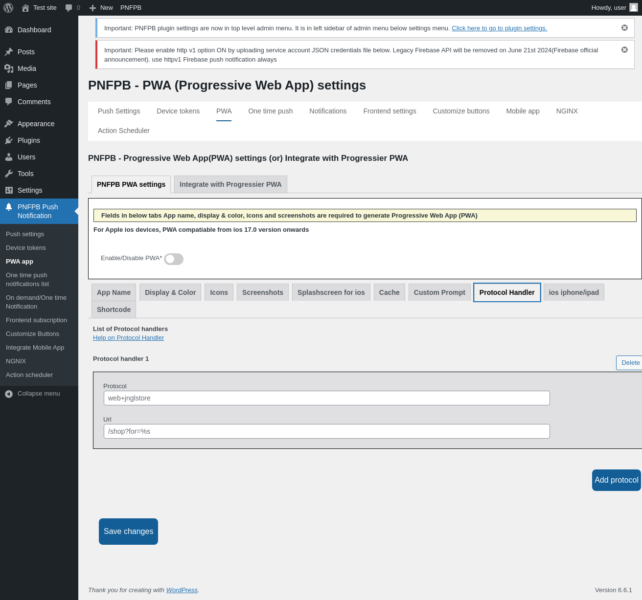Click the Users person icon
642x600 pixels.
tap(9, 157)
